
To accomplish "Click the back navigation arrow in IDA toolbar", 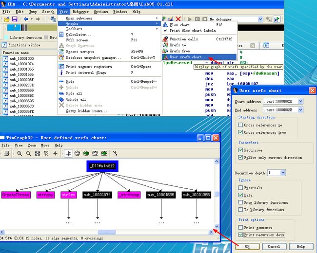I will point(26,19).
